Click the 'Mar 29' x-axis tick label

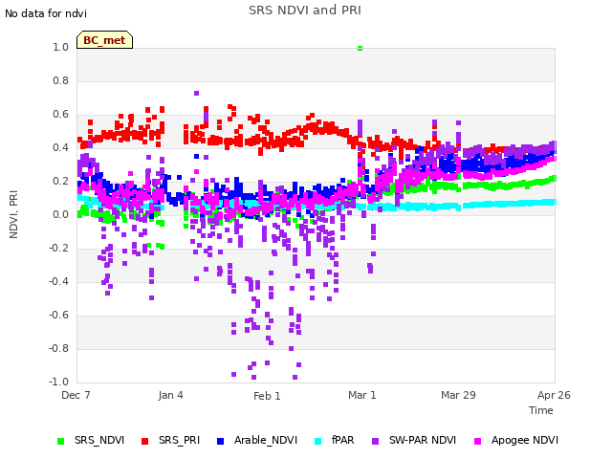pos(458,395)
